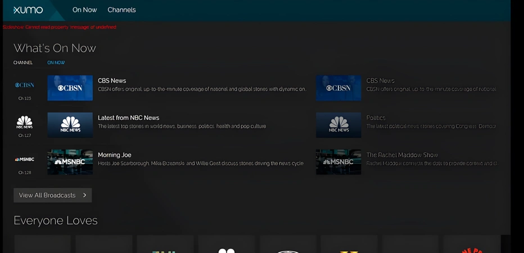524x253 pixels.
Task: Select the upcoming CBS News title at right
Action: point(380,80)
